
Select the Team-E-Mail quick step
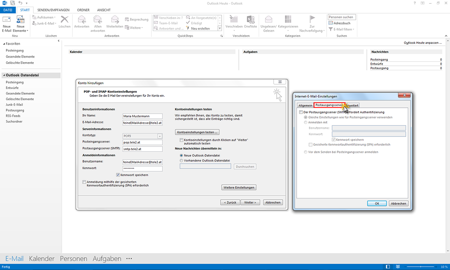tap(166, 23)
